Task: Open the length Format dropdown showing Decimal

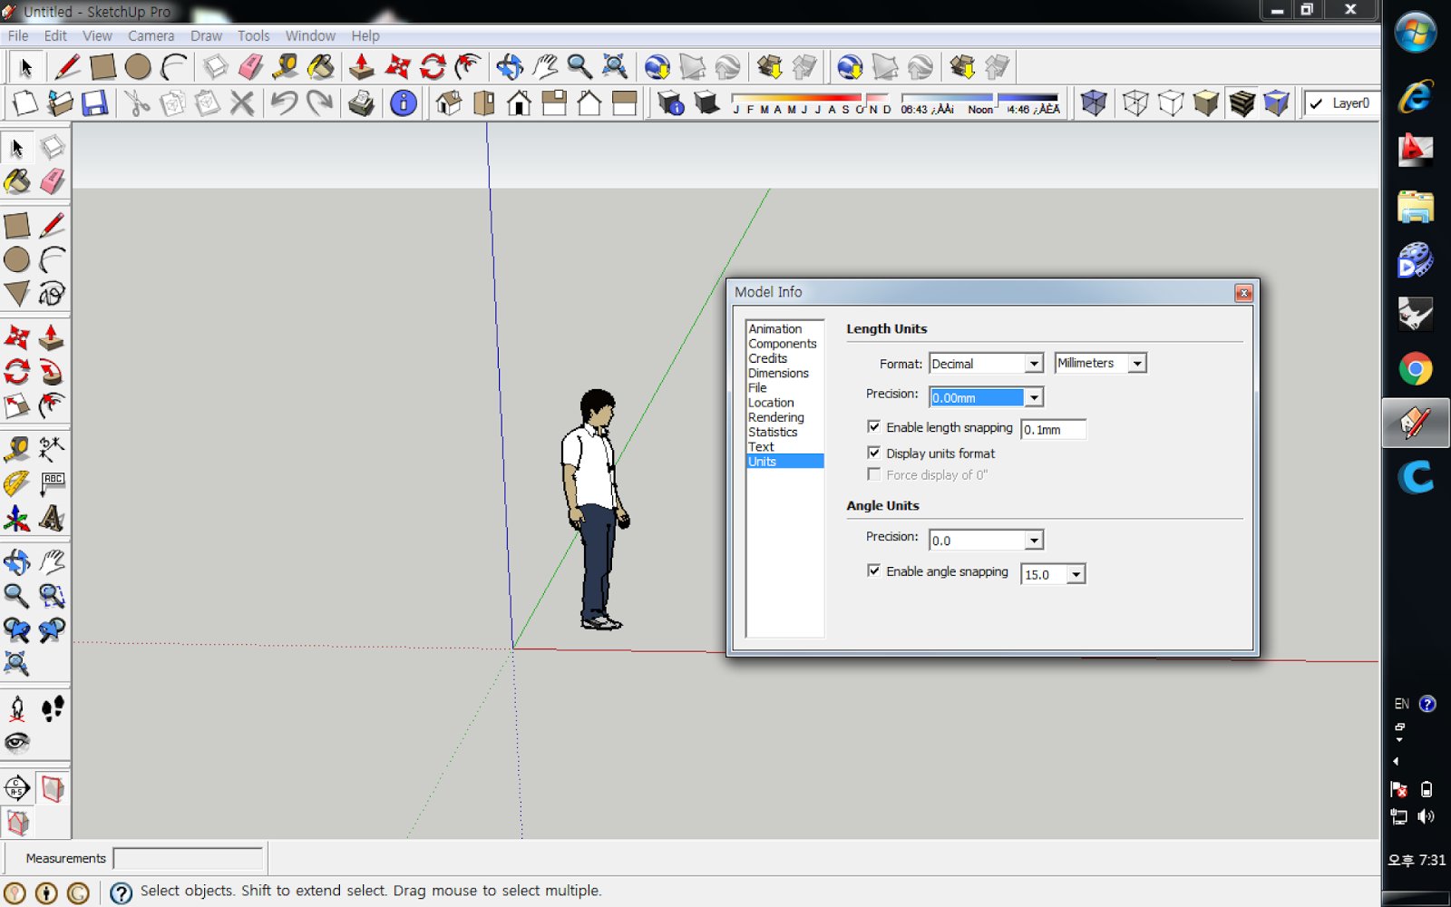Action: (x=1033, y=363)
